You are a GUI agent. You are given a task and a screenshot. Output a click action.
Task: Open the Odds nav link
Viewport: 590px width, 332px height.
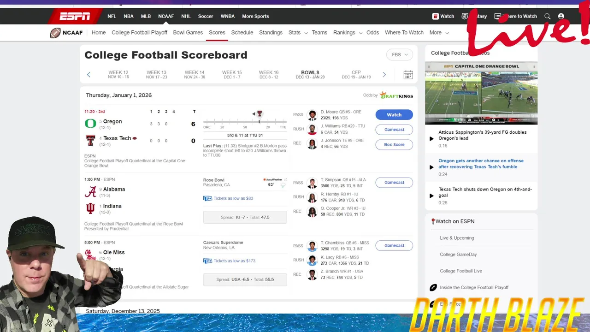(372, 33)
